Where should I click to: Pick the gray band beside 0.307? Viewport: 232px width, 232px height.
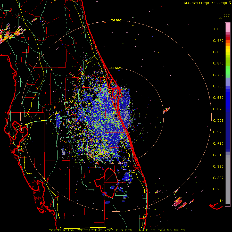(x=228, y=179)
